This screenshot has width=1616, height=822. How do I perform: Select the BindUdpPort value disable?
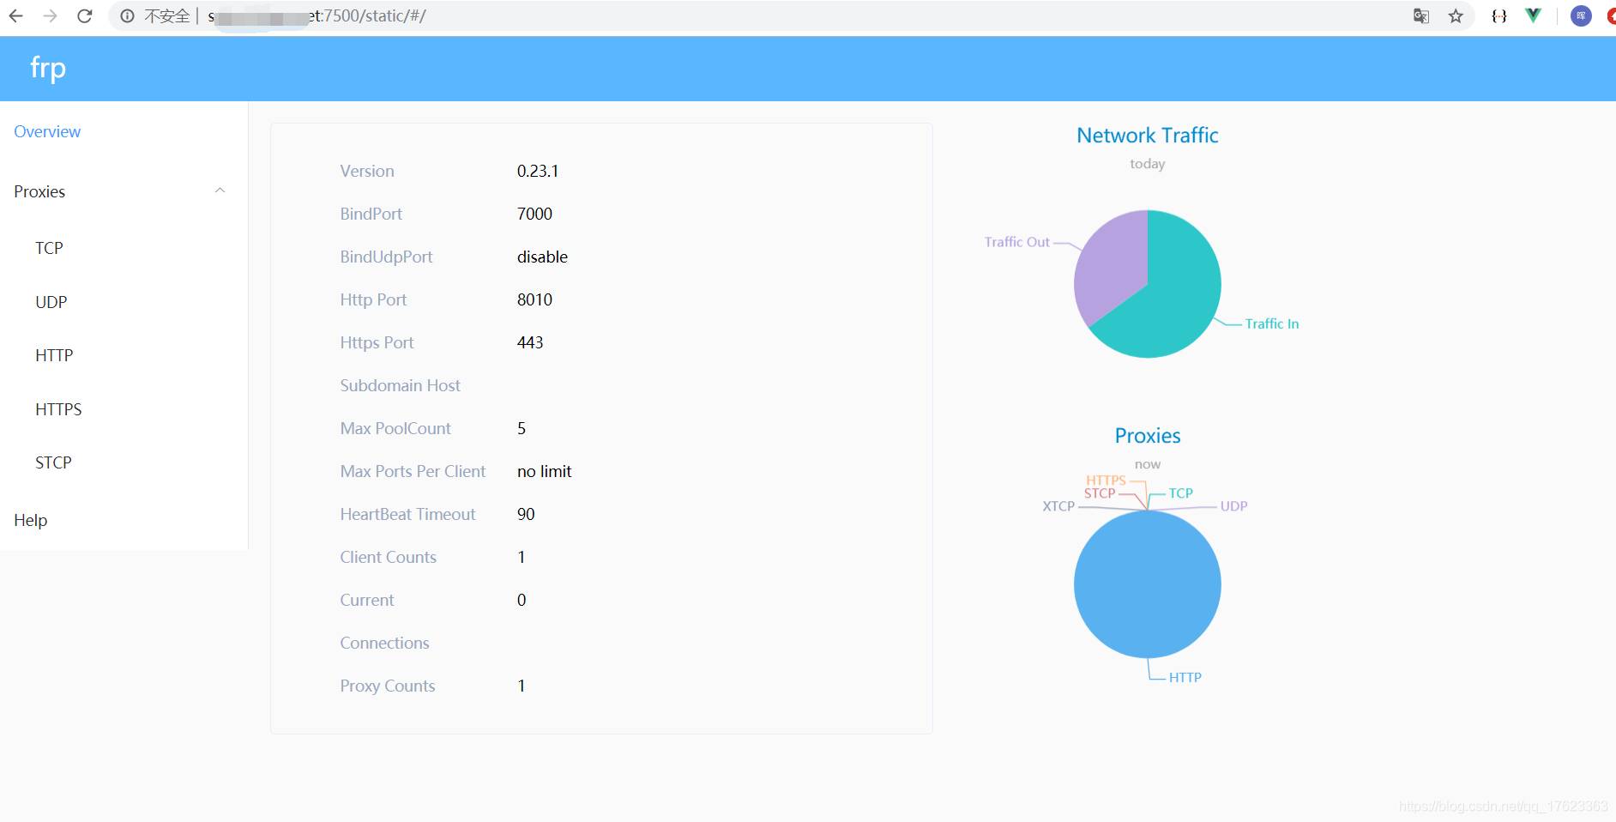pyautogui.click(x=542, y=257)
